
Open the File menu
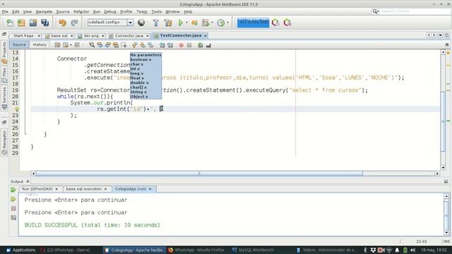click(5, 11)
